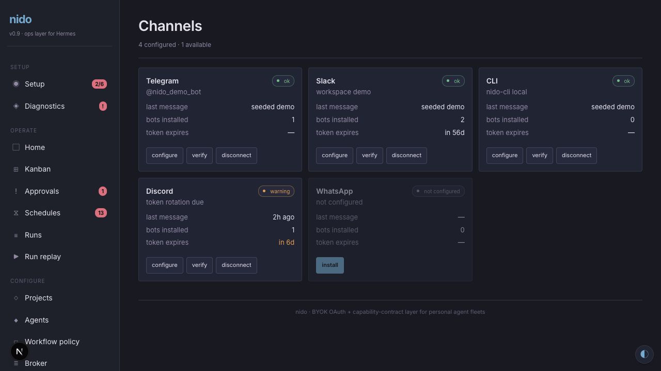Viewport: 661px width, 371px height.
Task: Click Discord's 'in 6d' token expiry
Action: pyautogui.click(x=287, y=242)
